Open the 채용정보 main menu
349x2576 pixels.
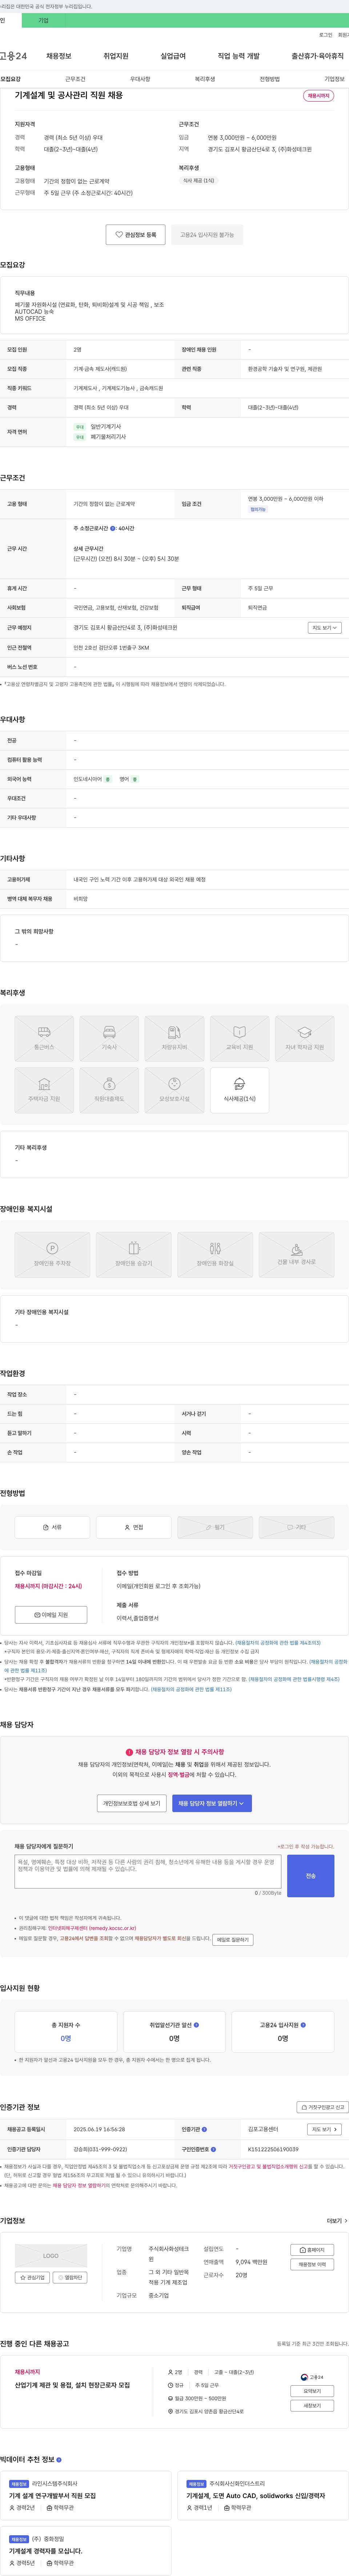[x=58, y=56]
